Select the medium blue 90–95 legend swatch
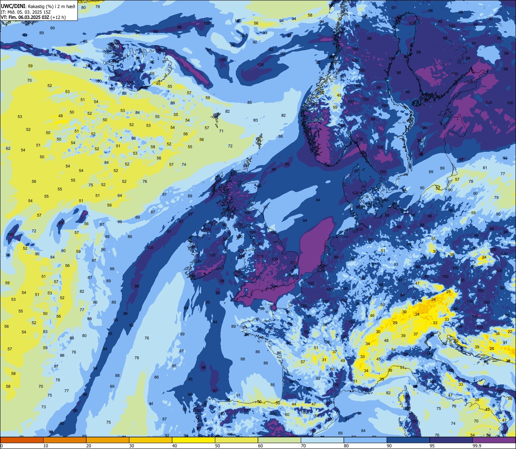Image resolution: width=516 pixels, height=449 pixels. [408, 440]
